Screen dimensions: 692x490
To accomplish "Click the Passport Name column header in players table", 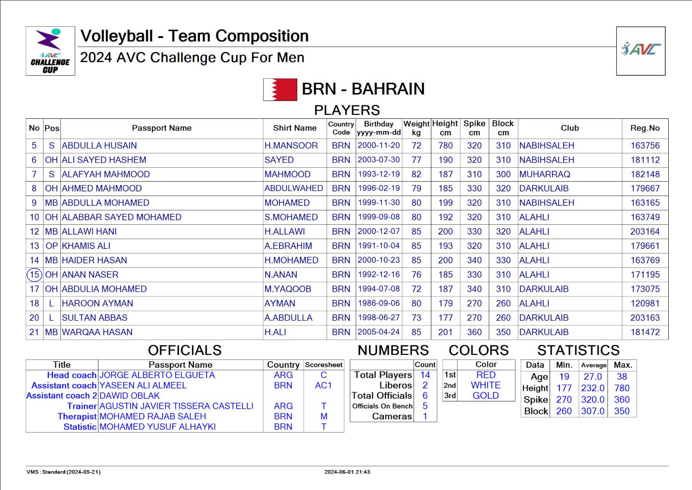I will pos(161,128).
